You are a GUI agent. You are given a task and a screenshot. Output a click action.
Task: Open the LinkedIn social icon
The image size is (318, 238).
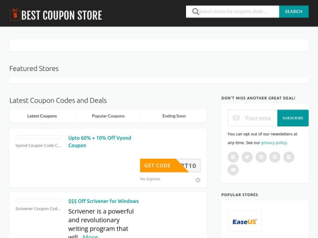pyautogui.click(x=261, y=157)
